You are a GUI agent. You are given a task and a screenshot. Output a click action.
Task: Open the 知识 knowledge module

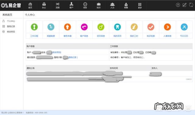99,5
